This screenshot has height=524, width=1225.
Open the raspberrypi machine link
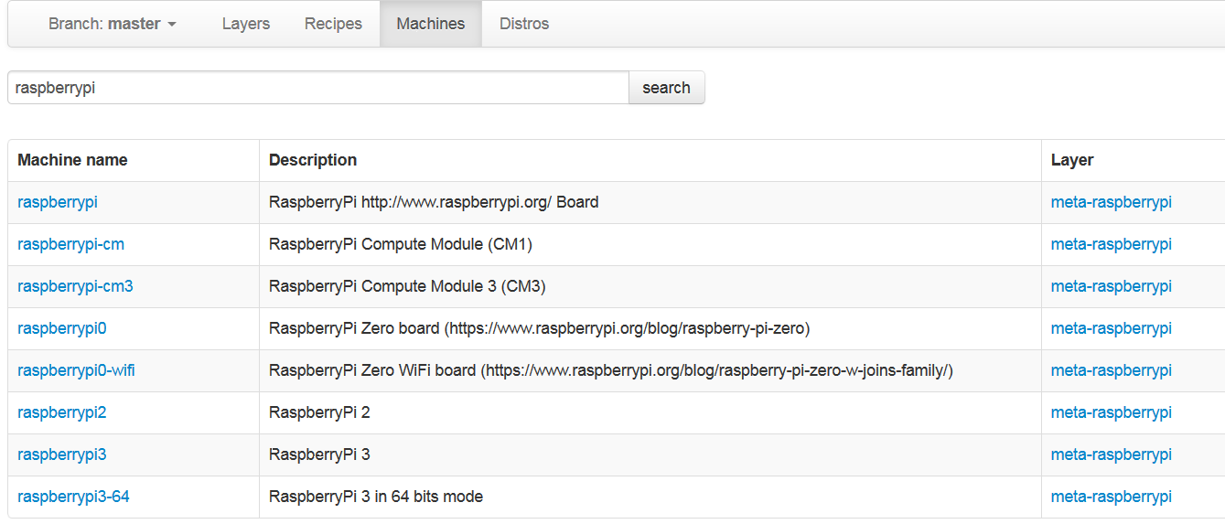coord(58,202)
